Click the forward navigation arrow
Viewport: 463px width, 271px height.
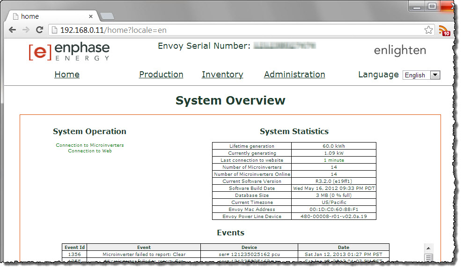(26, 29)
